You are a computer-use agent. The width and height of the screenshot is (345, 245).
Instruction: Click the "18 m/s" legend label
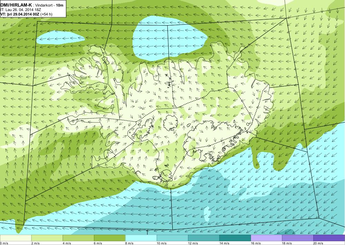(287, 243)
